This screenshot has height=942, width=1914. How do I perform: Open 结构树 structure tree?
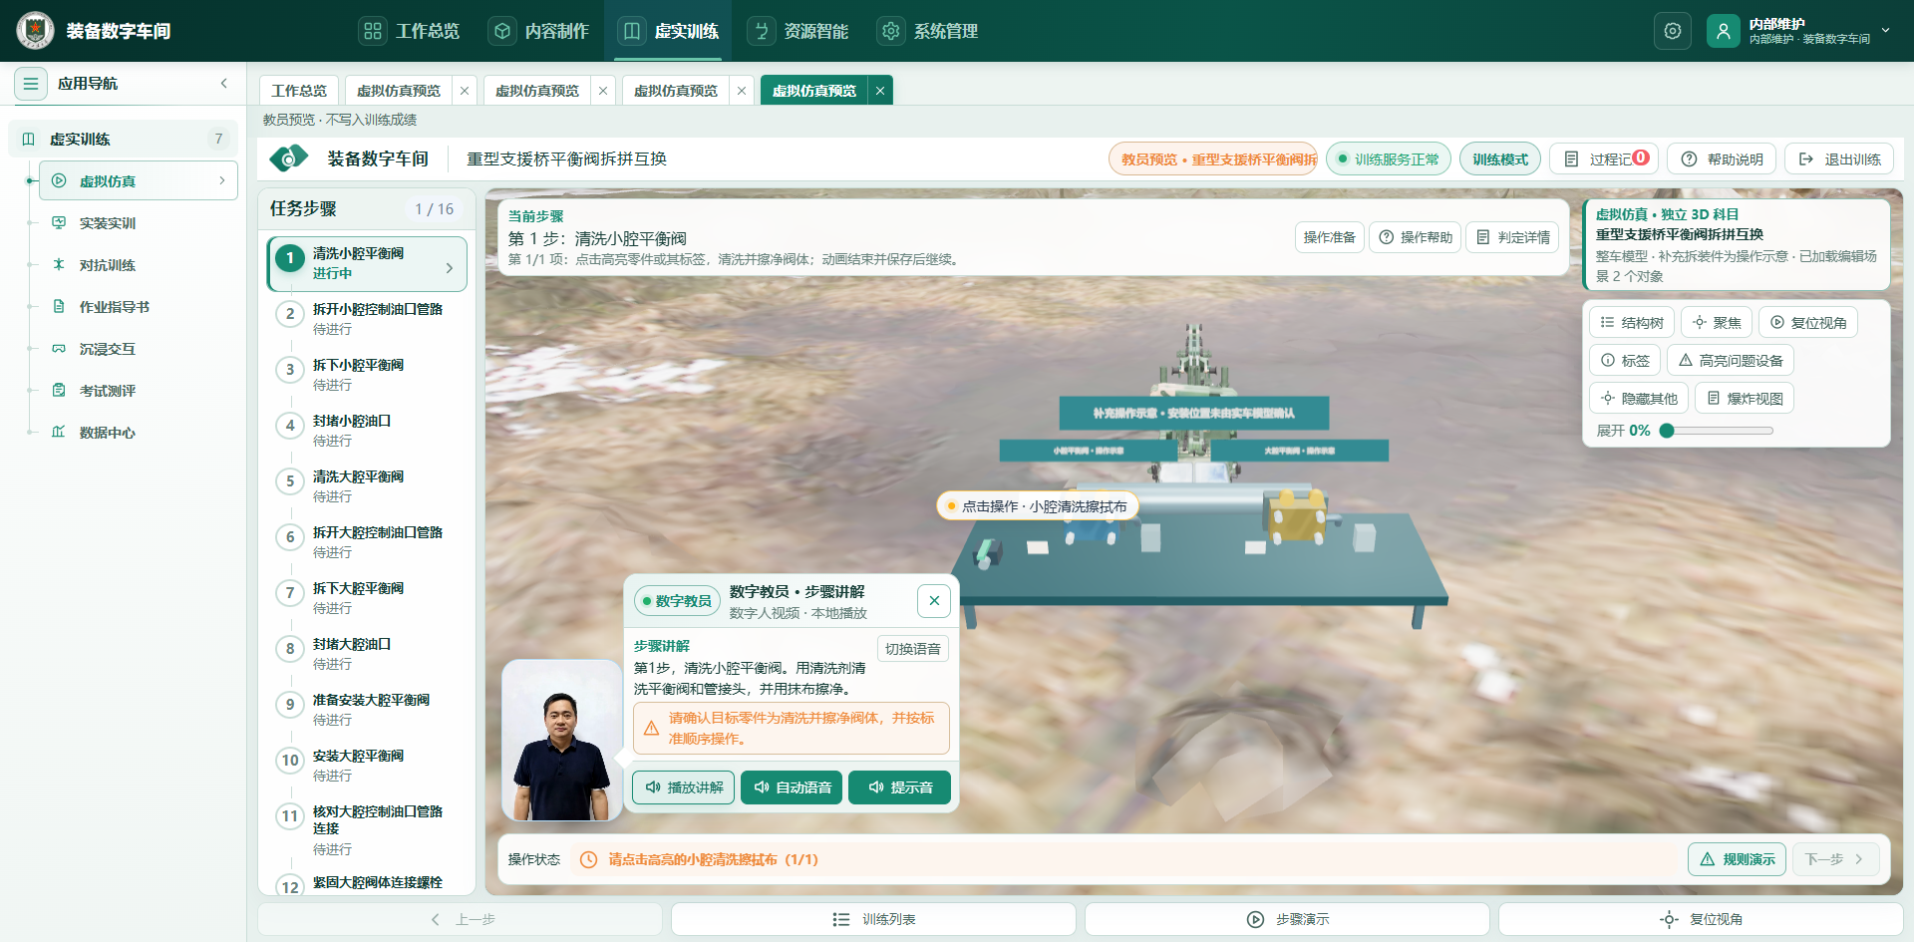click(1632, 323)
